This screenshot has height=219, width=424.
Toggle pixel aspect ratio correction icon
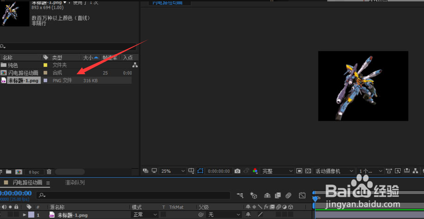(389, 171)
